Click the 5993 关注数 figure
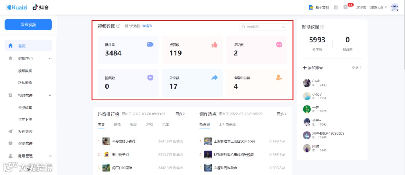This screenshot has width=405, height=175. tap(317, 40)
